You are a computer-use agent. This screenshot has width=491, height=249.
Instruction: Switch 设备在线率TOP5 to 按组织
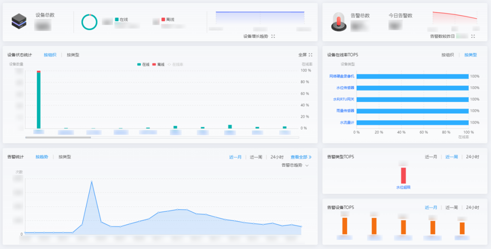point(447,55)
